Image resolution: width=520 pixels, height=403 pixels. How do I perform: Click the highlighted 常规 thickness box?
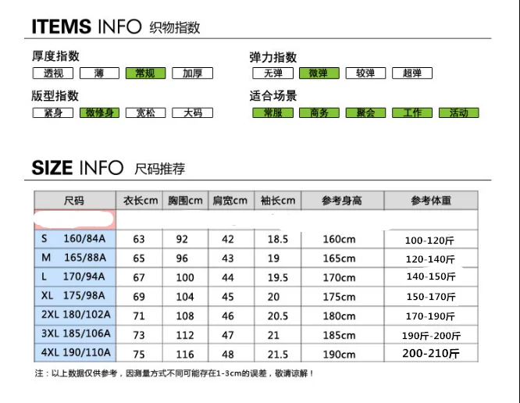(145, 73)
